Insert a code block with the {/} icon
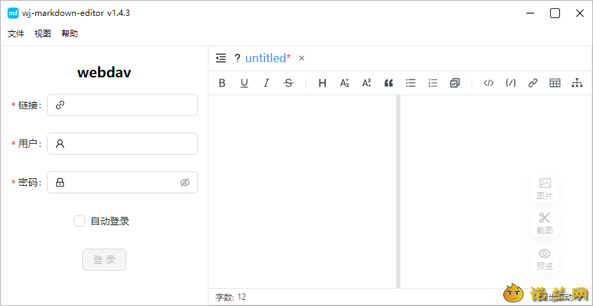593x306 pixels. point(511,83)
